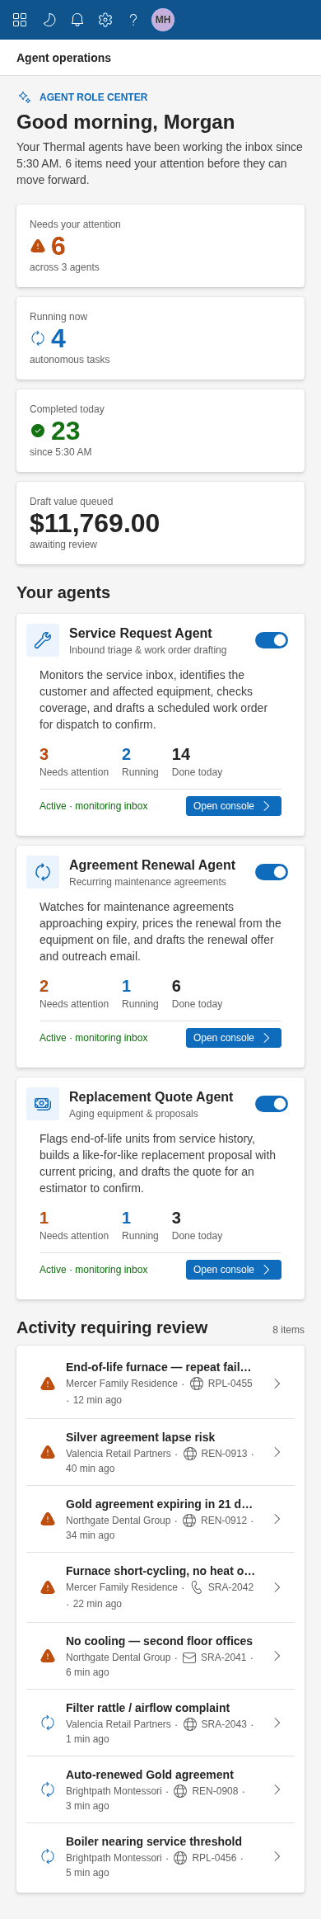Open console for Service Request Agent
Screen dimensions: 321x1919
tap(234, 806)
